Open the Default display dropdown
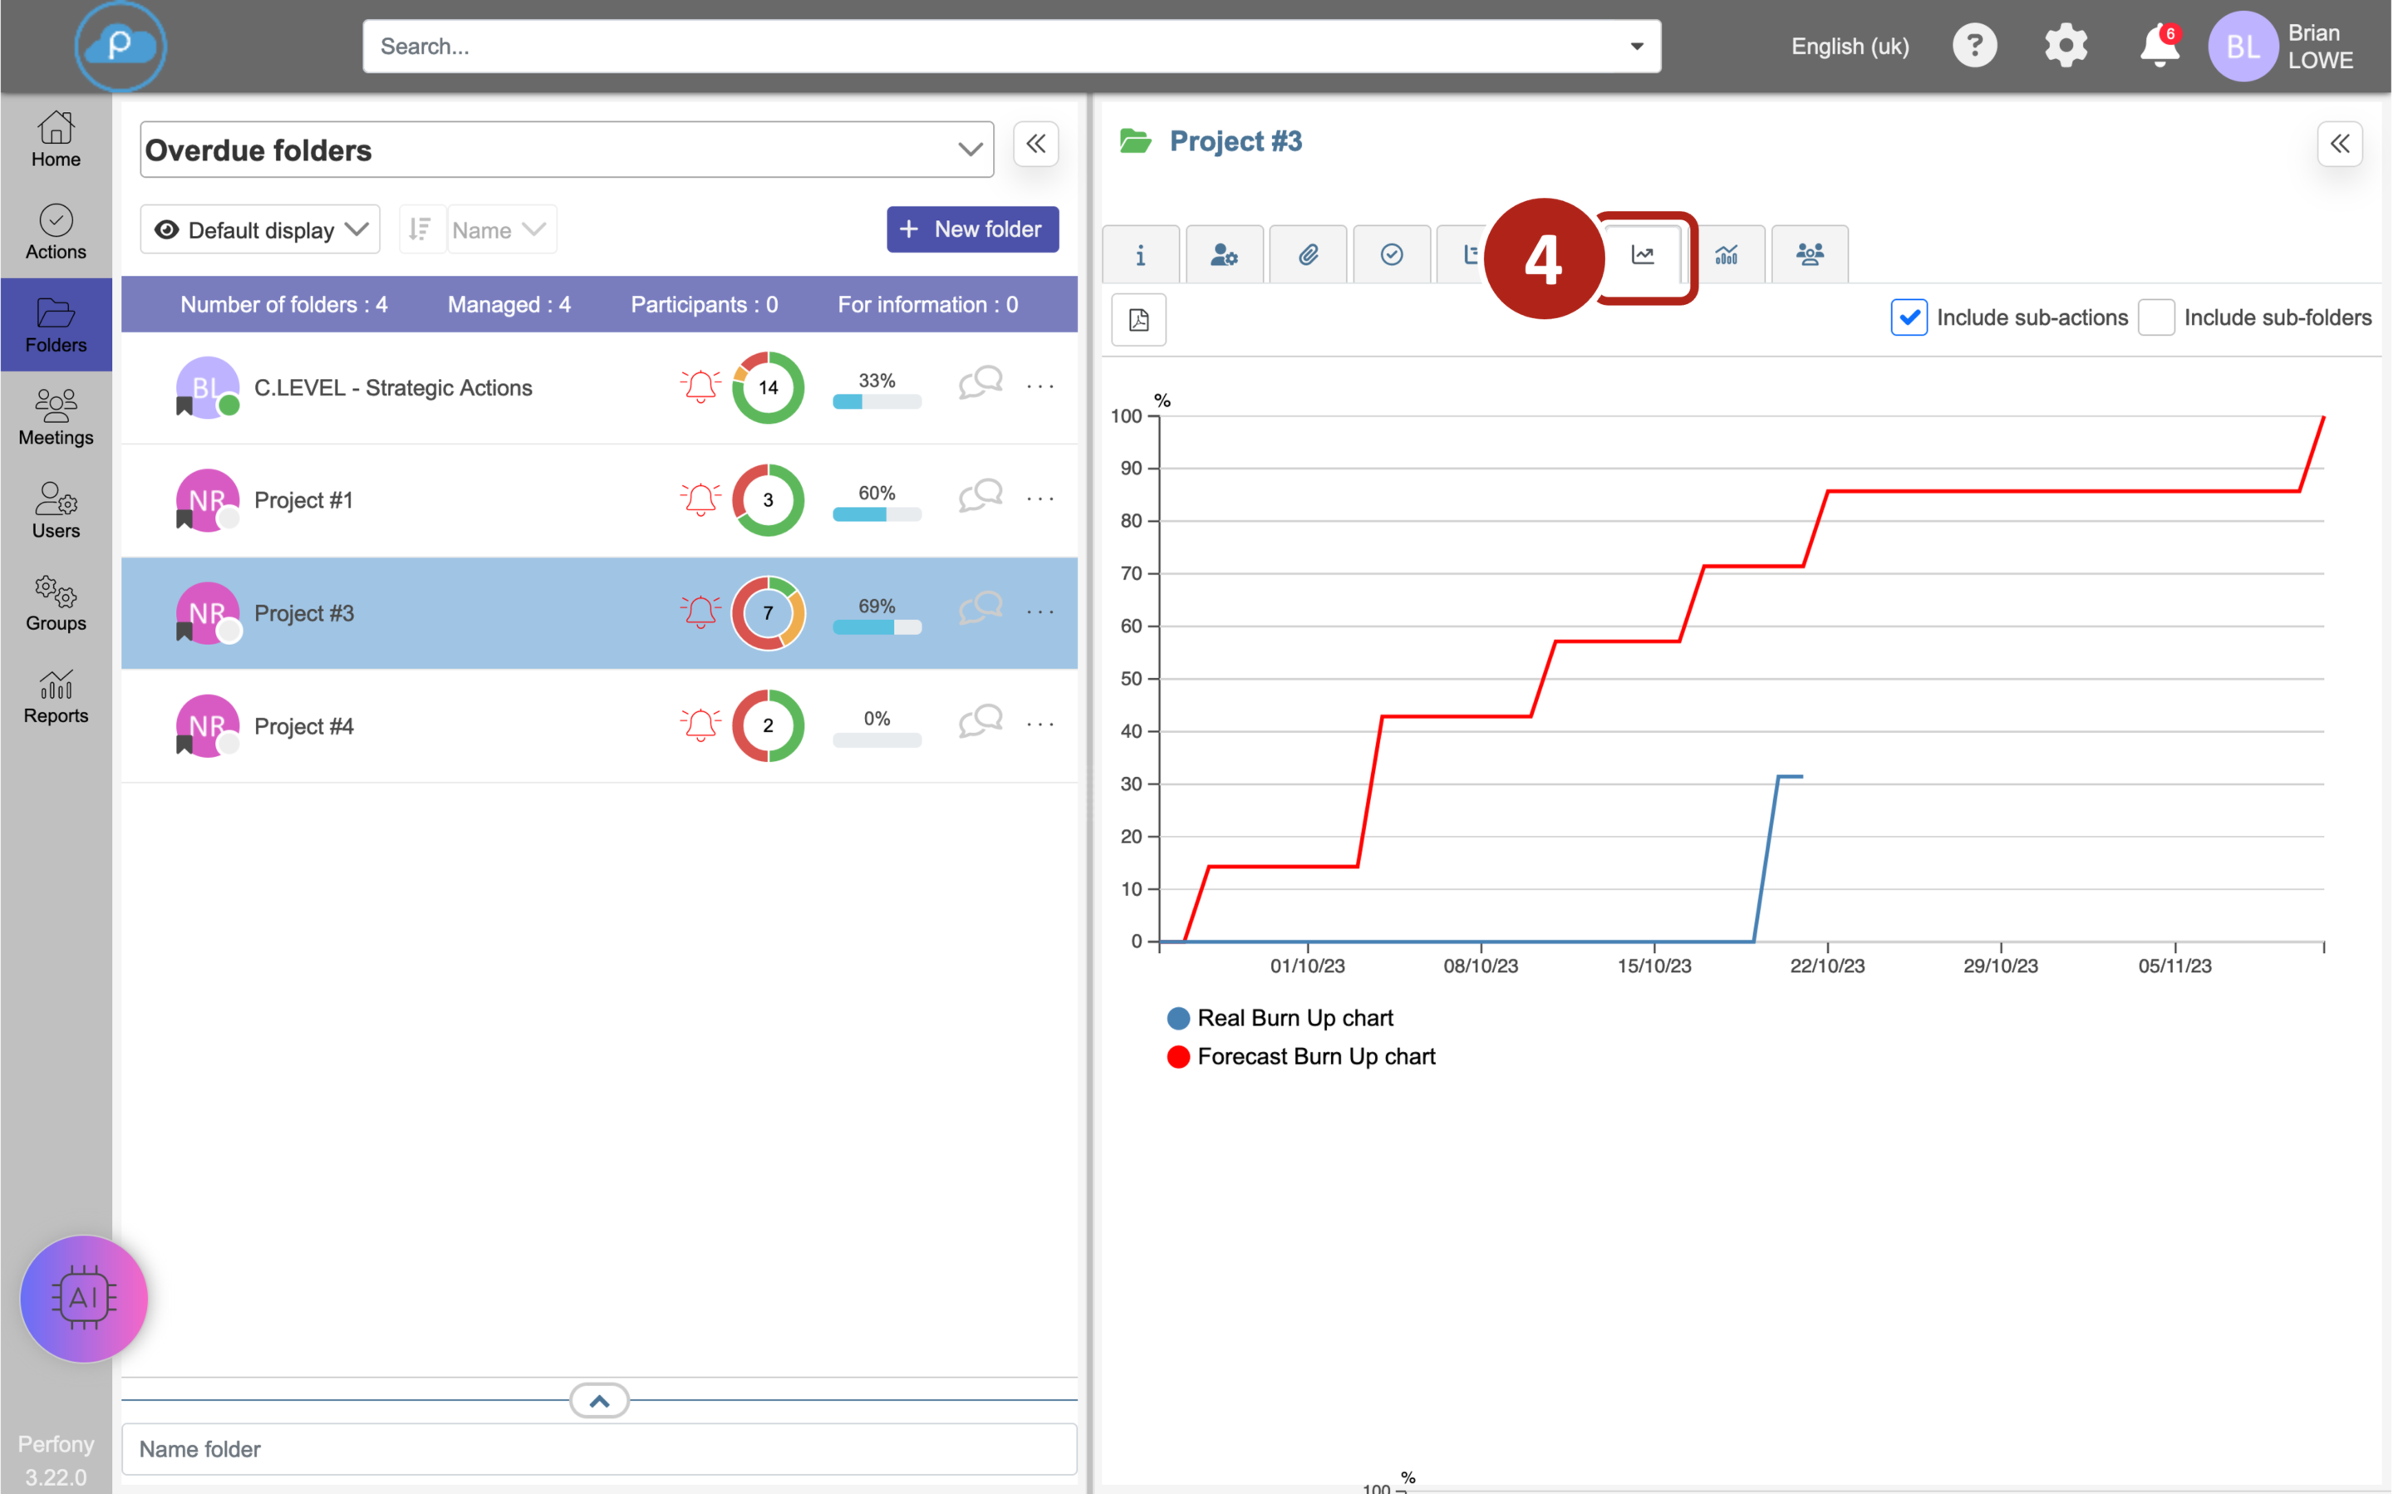The image size is (2393, 1494). (x=261, y=230)
